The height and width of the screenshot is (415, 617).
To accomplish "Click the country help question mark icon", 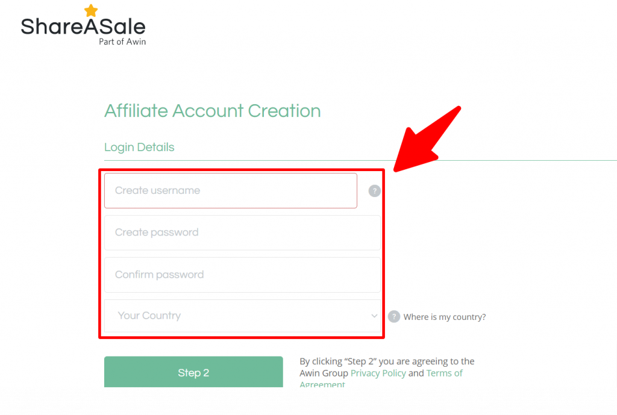I will pos(394,317).
